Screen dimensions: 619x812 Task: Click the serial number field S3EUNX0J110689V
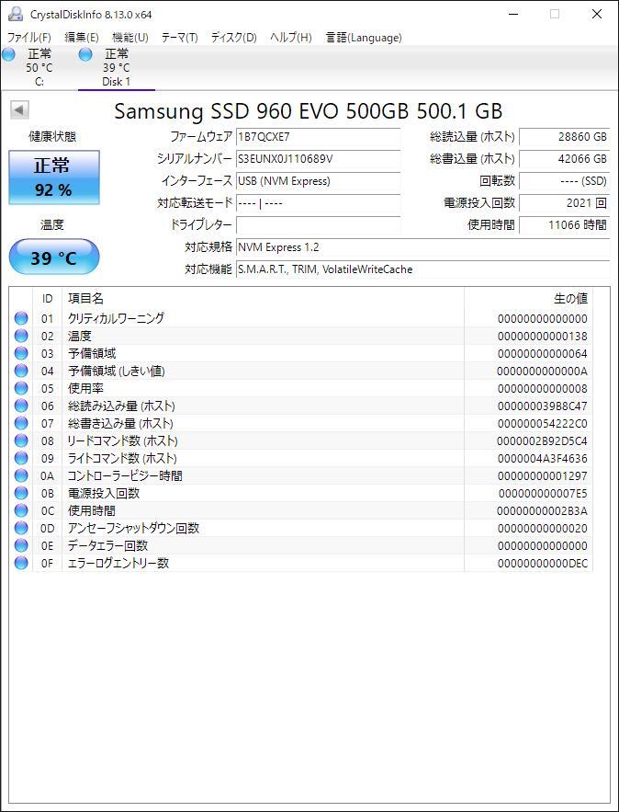coord(318,159)
